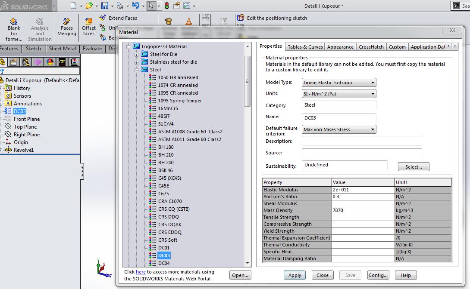Click material tree scroll down arrow

tap(248, 263)
